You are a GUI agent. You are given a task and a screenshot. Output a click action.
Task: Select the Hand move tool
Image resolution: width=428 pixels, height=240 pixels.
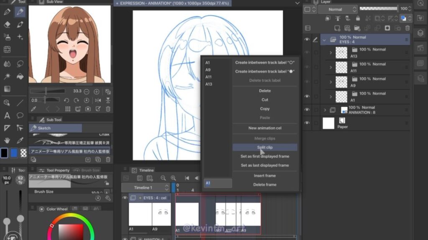(7, 140)
